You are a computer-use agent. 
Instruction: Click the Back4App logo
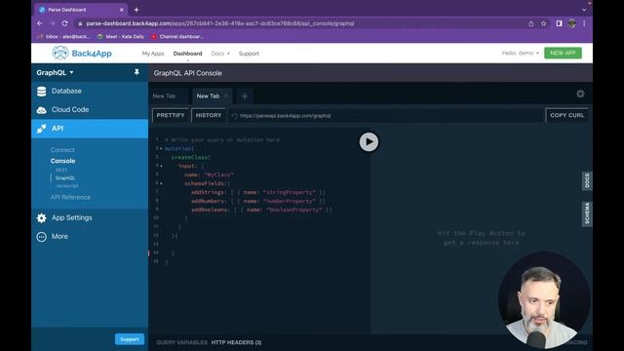(x=82, y=53)
